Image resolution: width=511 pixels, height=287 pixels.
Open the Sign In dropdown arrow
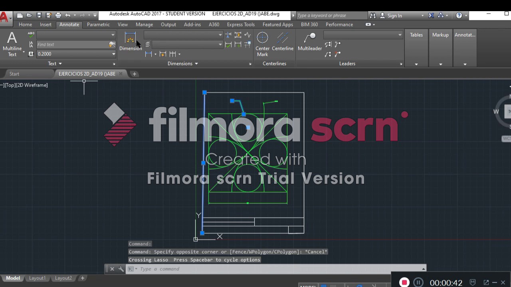(x=422, y=16)
